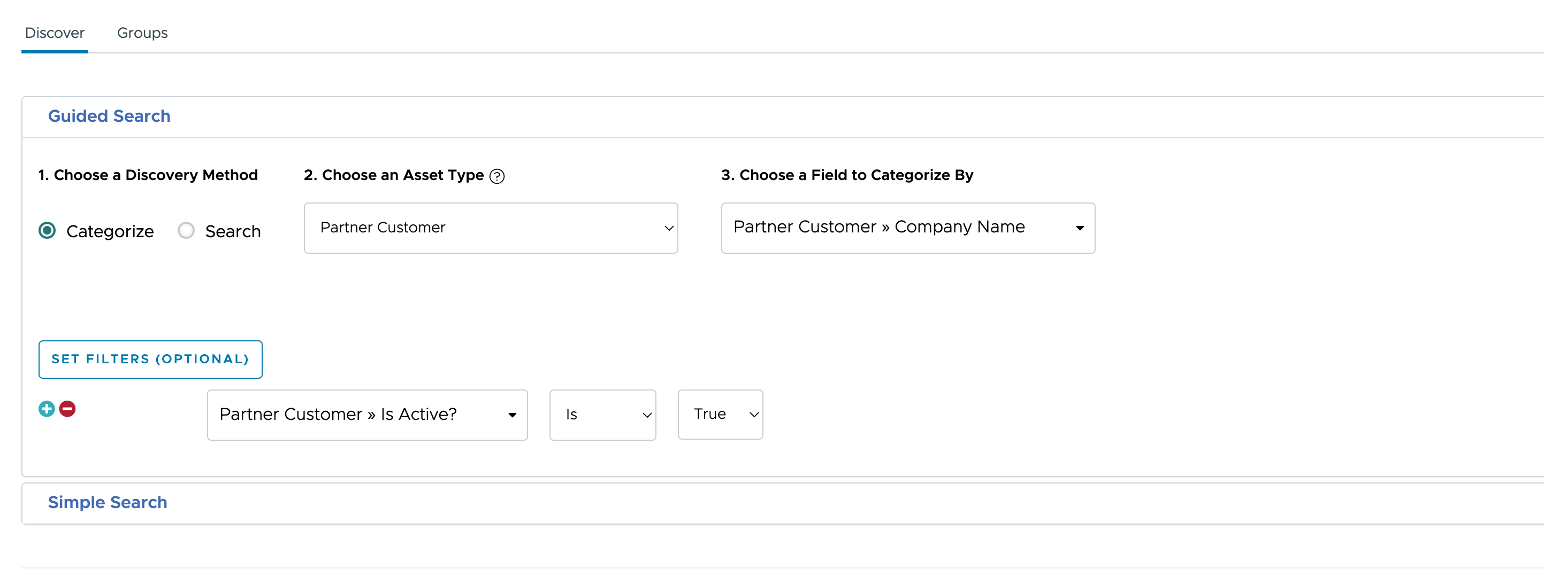This screenshot has height=577, width=1544.
Task: Select the Categorize discovery method
Action: click(48, 230)
